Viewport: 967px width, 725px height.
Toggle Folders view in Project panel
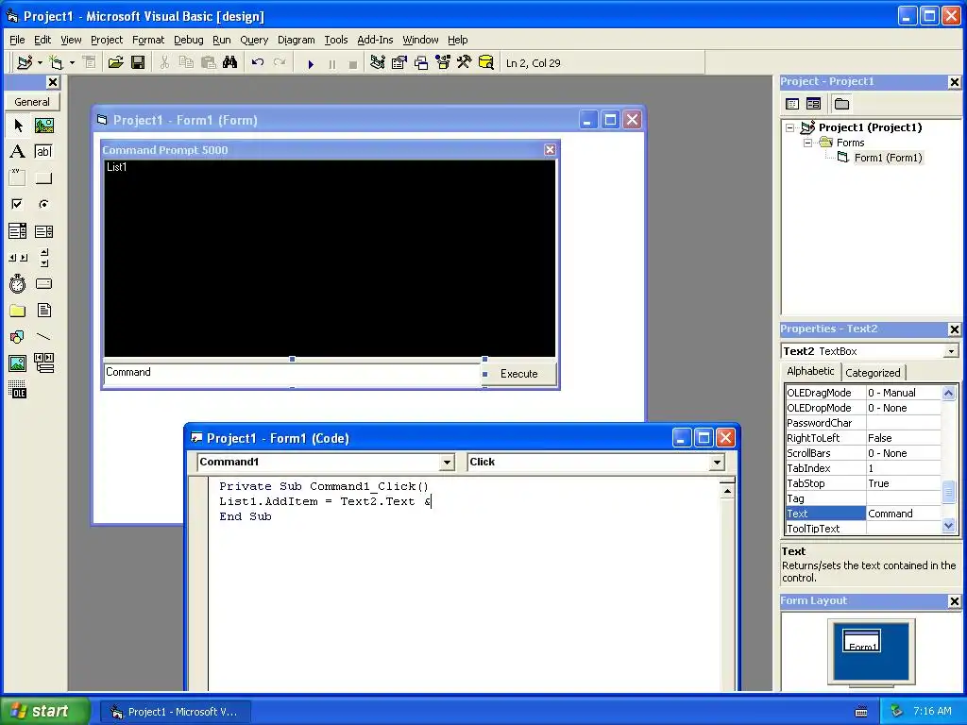click(x=841, y=104)
